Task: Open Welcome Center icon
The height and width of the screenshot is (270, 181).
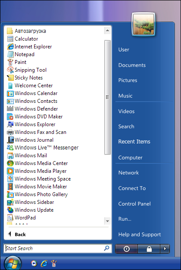Action: point(10,86)
